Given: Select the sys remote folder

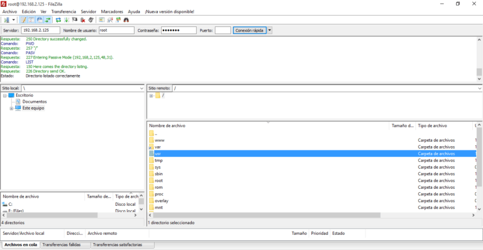Looking at the screenshot, I should [x=312, y=167].
